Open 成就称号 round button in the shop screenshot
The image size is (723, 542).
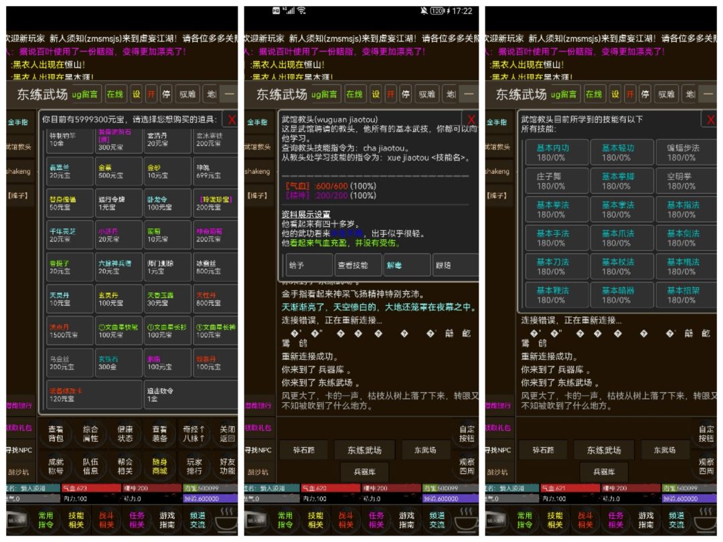(56, 466)
